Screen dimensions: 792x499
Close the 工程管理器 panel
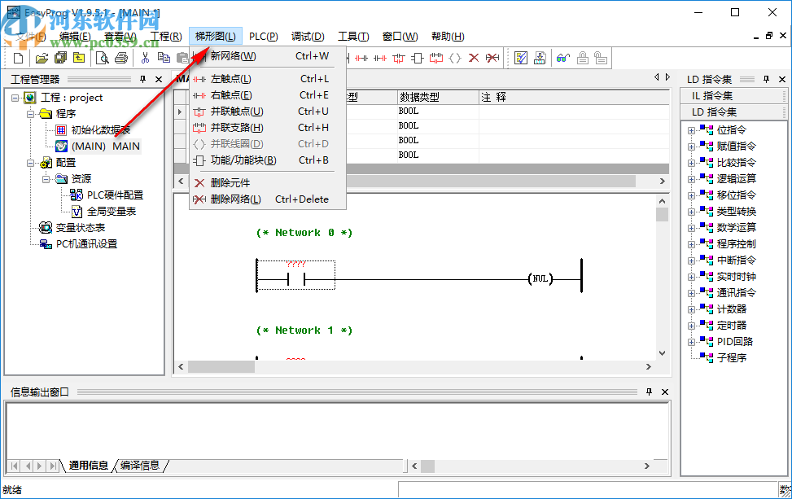click(x=159, y=79)
